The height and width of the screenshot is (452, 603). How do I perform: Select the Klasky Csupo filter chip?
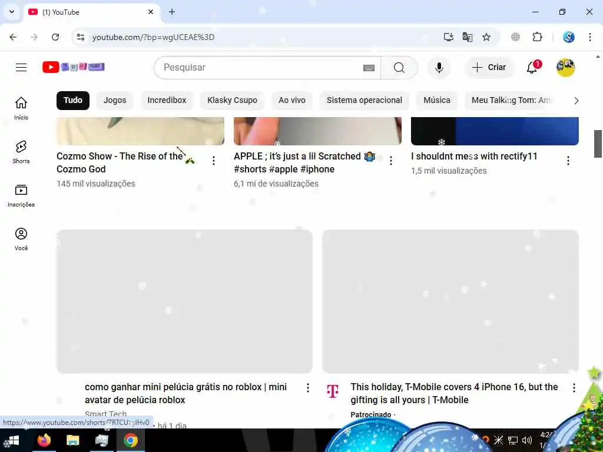pyautogui.click(x=232, y=100)
